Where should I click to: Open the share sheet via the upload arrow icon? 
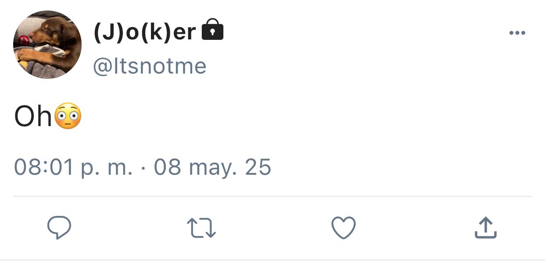(x=486, y=228)
